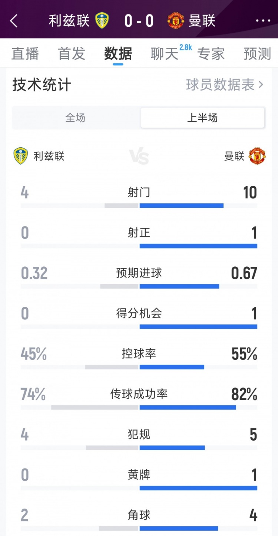Open the 预测 prediction tab
Image resolution: width=278 pixels, height=536 pixels.
coord(257,54)
